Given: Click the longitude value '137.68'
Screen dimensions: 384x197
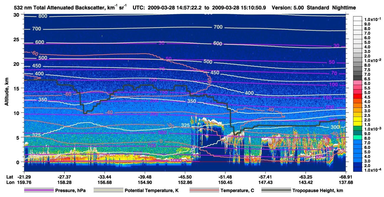Looking at the screenshot, I should (346, 182).
